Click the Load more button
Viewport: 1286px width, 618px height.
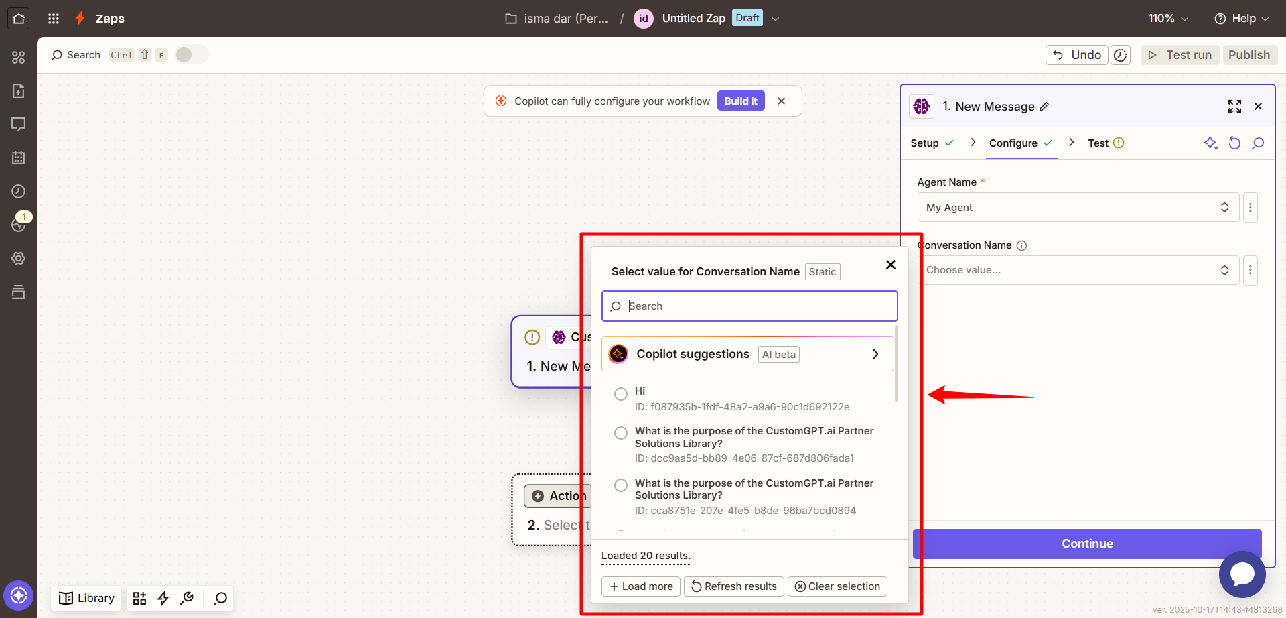[641, 586]
